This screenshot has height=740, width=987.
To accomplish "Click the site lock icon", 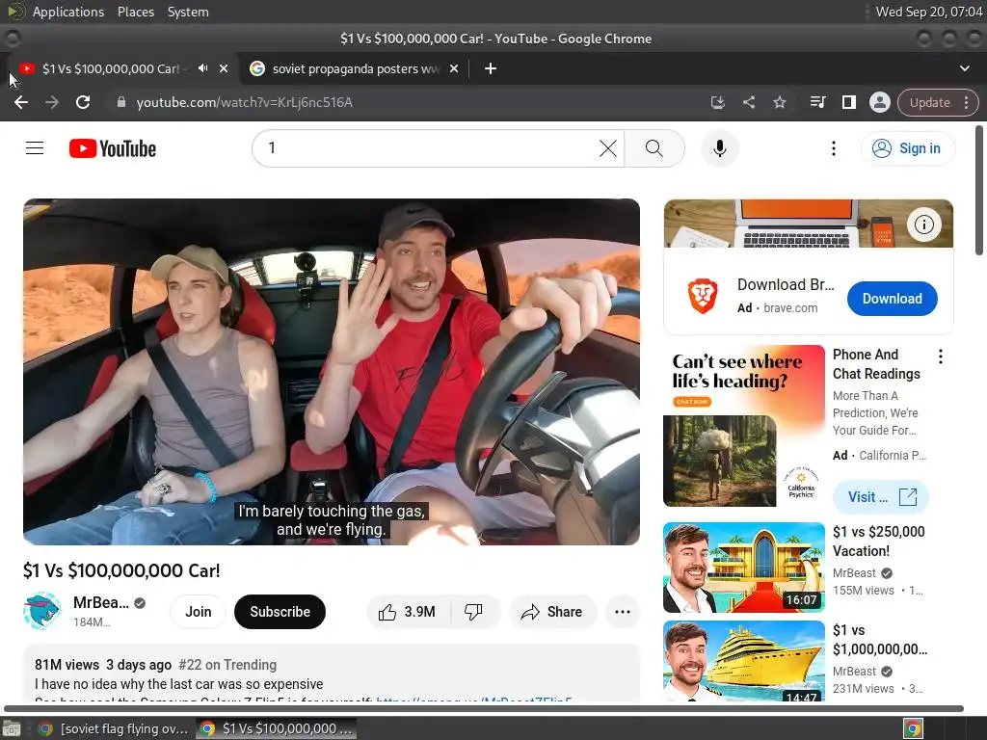I will [121, 102].
